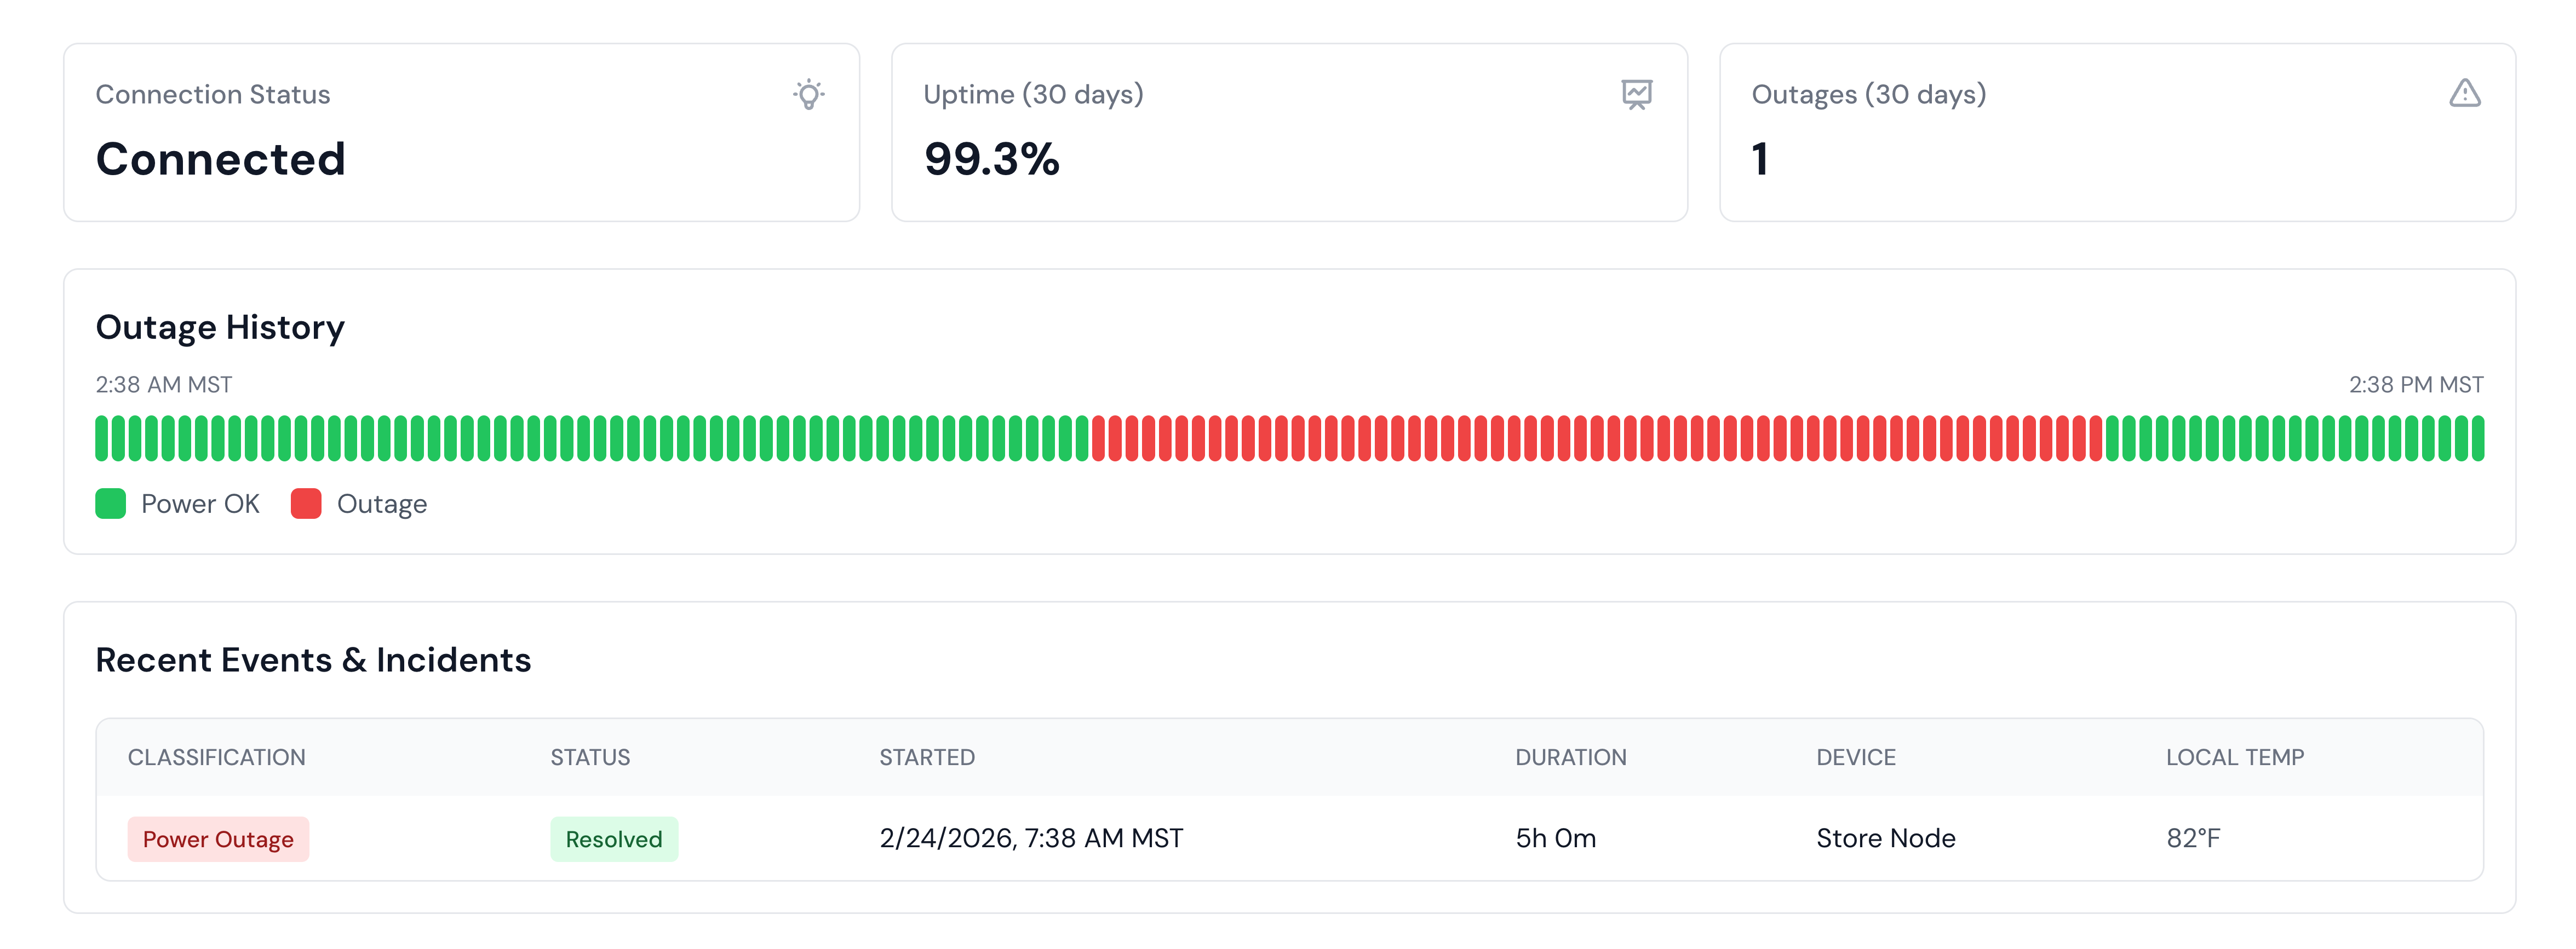Open the Outage History section header
The height and width of the screenshot is (949, 2576).
click(220, 327)
